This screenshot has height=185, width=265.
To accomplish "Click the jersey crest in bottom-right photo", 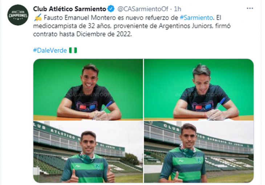I will tap(199, 160).
